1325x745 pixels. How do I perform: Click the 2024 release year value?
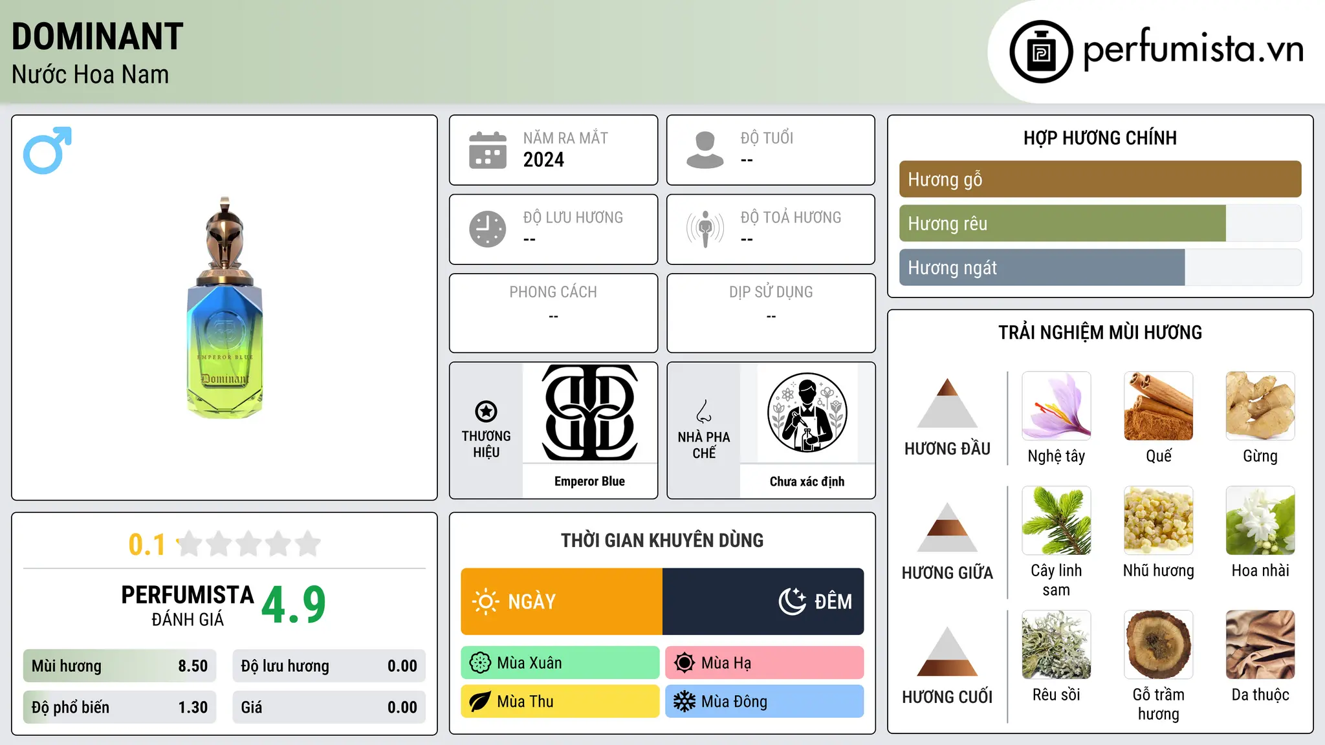point(543,160)
